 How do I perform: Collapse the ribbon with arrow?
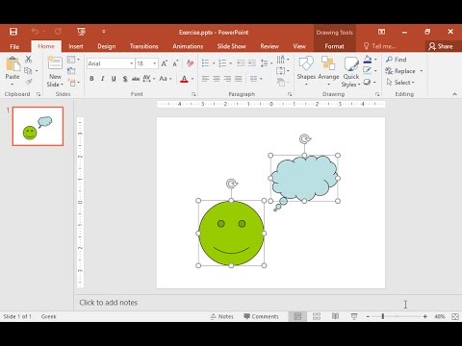(x=454, y=94)
